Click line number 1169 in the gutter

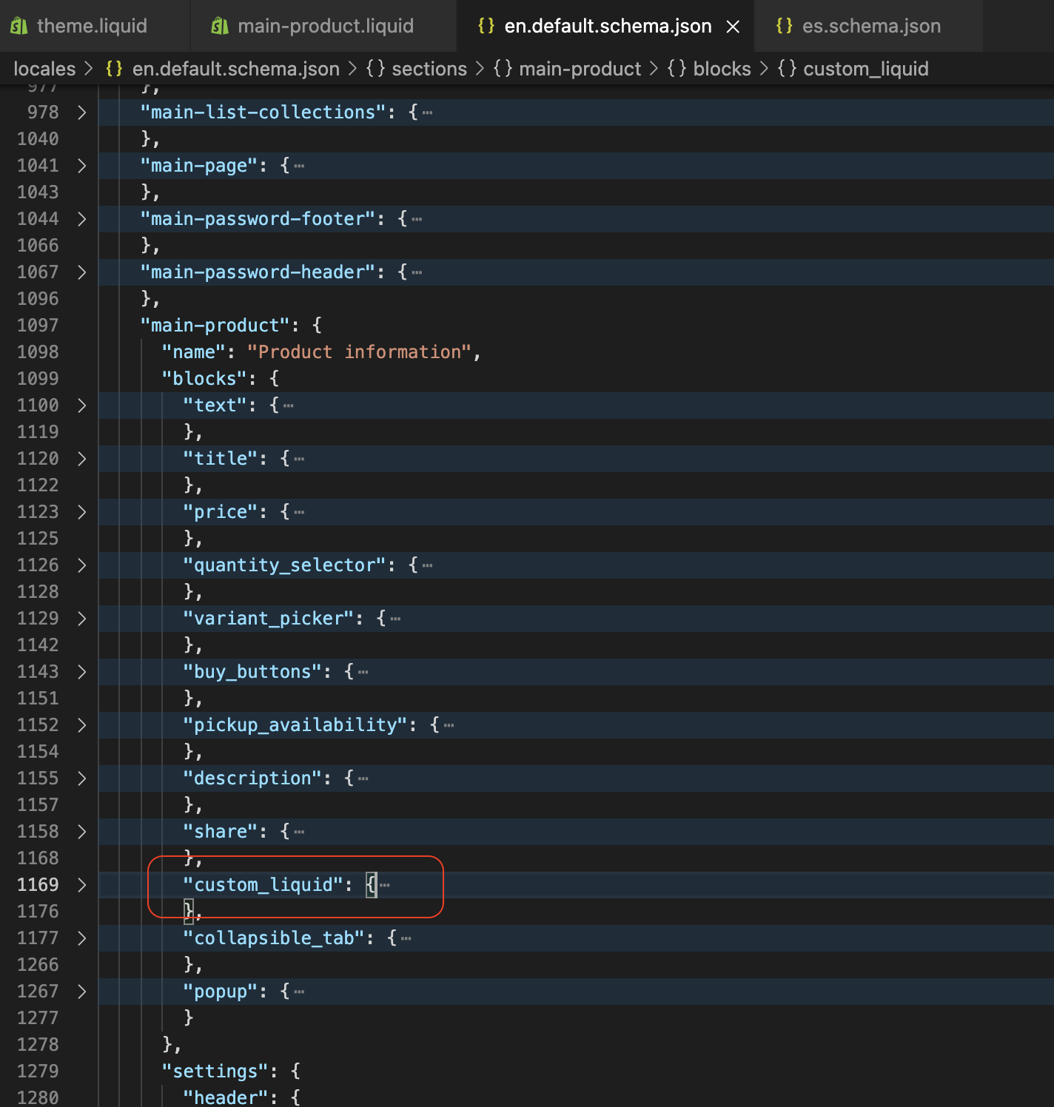(38, 885)
